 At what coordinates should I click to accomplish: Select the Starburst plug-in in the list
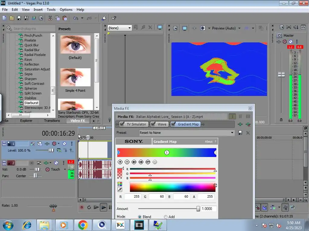click(31, 103)
